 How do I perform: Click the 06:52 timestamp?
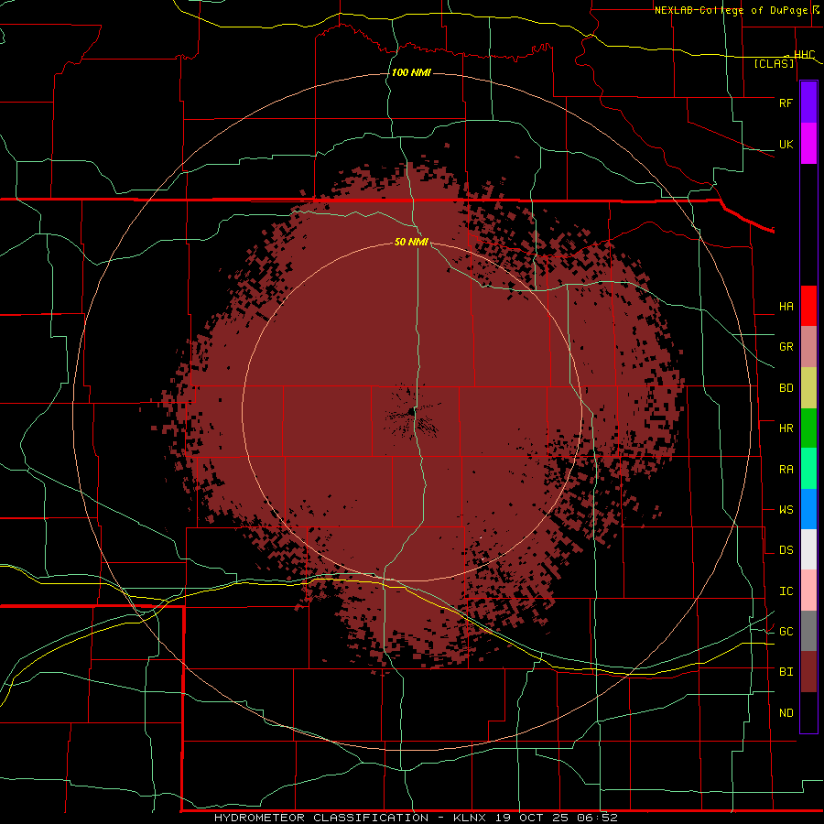coord(599,818)
